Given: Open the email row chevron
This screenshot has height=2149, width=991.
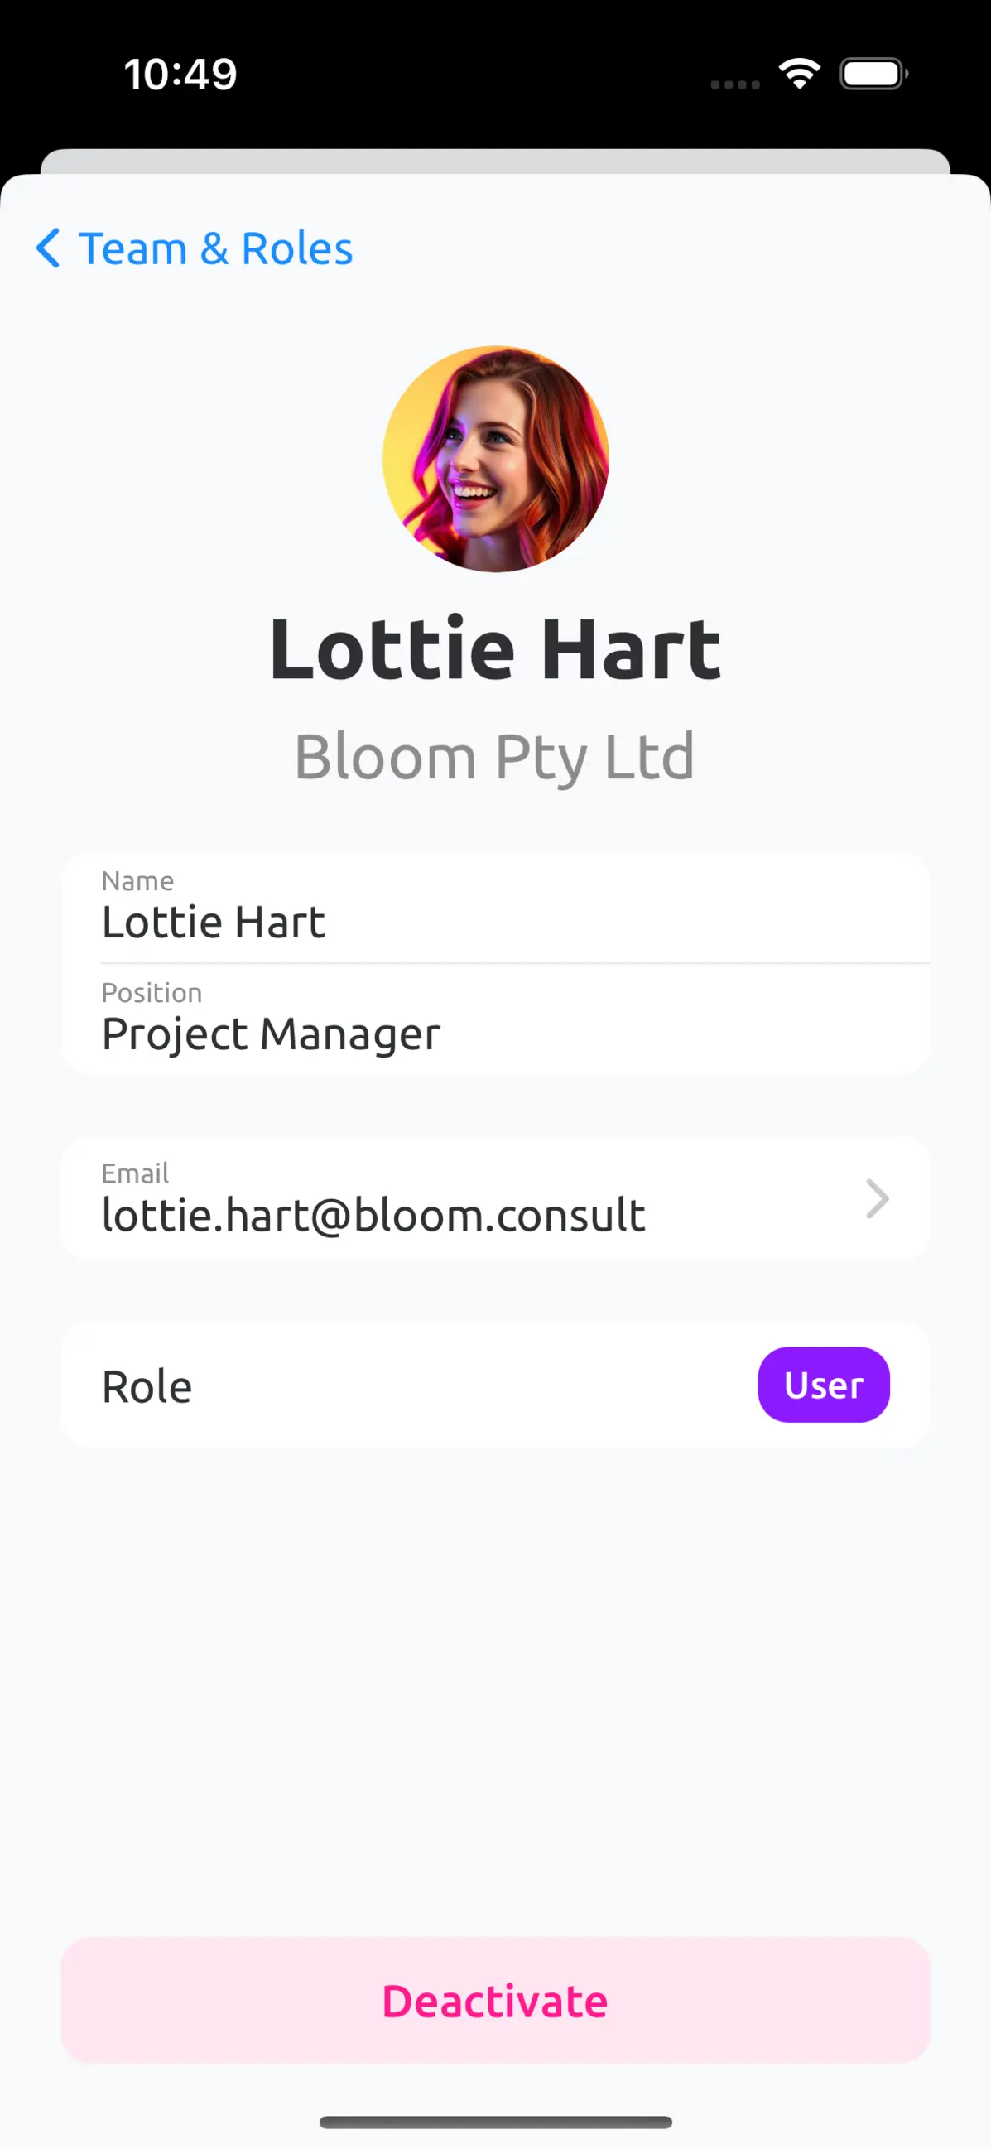Looking at the screenshot, I should tap(877, 1199).
